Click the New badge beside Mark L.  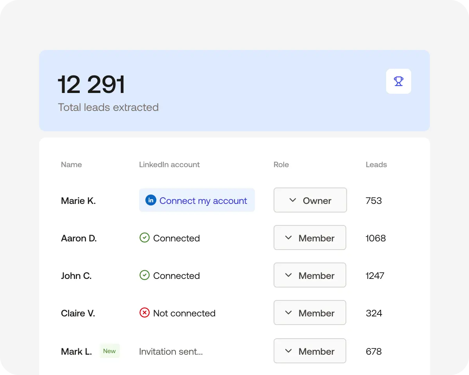point(109,351)
